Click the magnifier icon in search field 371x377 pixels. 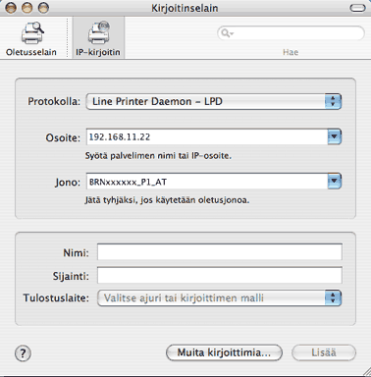pos(227,33)
